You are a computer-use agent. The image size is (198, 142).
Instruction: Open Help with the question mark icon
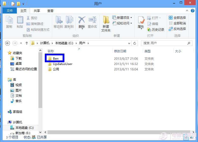tap(193, 11)
